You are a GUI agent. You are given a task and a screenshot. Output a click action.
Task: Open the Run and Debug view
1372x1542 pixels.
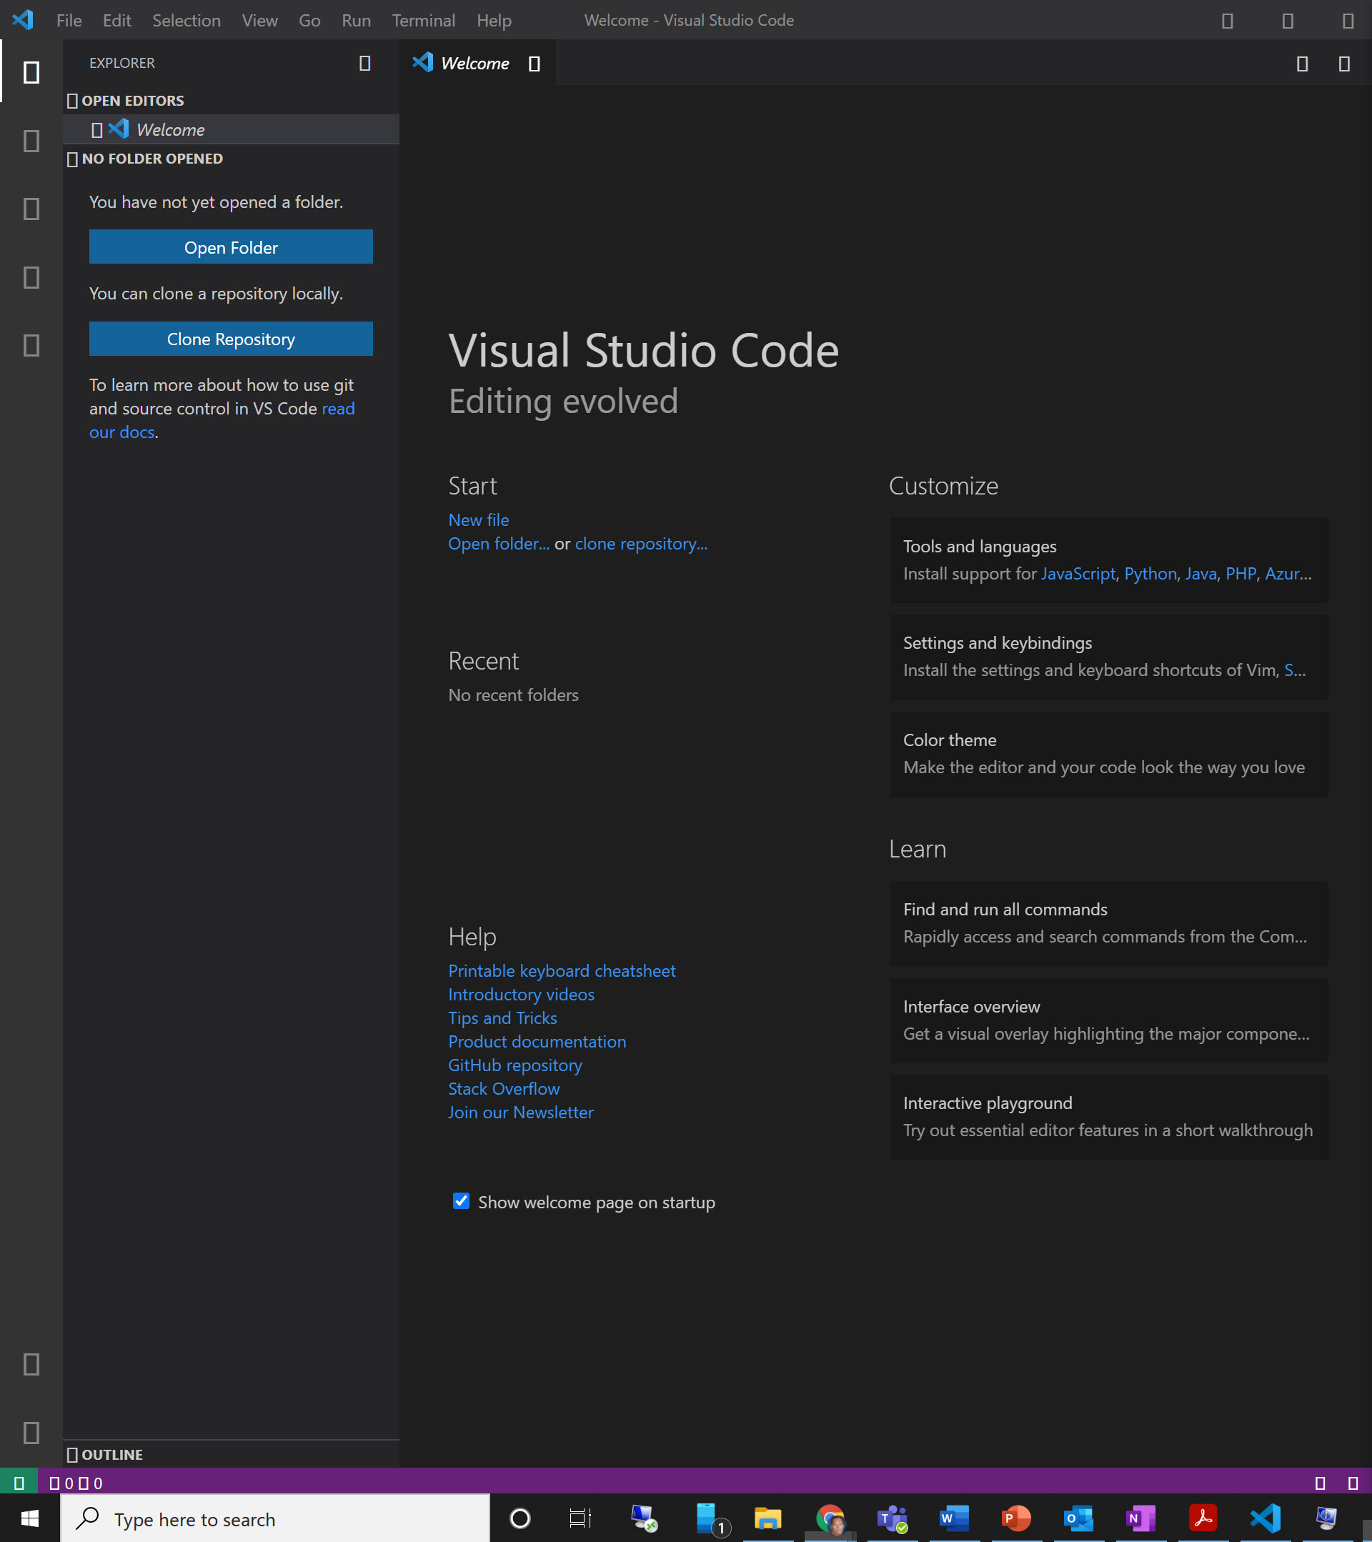31,278
